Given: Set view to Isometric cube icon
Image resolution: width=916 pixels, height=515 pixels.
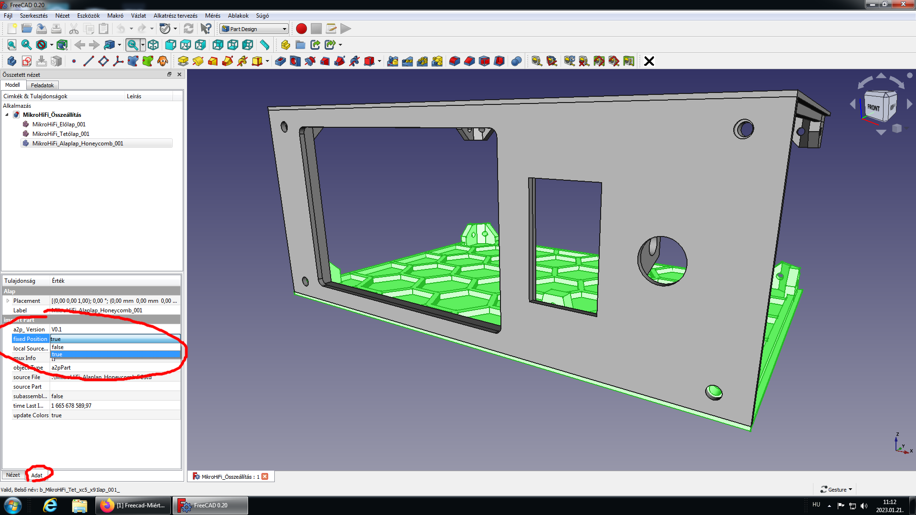Looking at the screenshot, I should pyautogui.click(x=153, y=45).
